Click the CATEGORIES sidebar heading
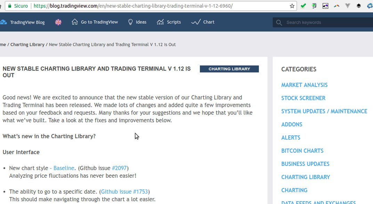 tap(299, 69)
